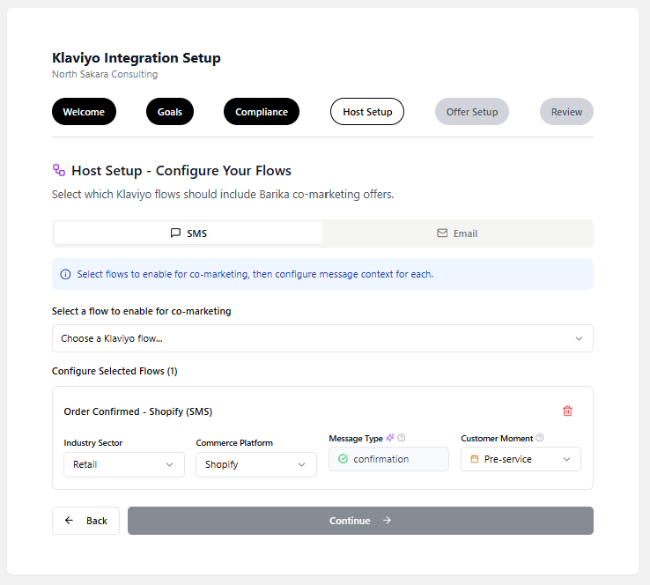Image resolution: width=650 pixels, height=585 pixels.
Task: Click the confirmation Message Type field
Action: click(x=388, y=459)
